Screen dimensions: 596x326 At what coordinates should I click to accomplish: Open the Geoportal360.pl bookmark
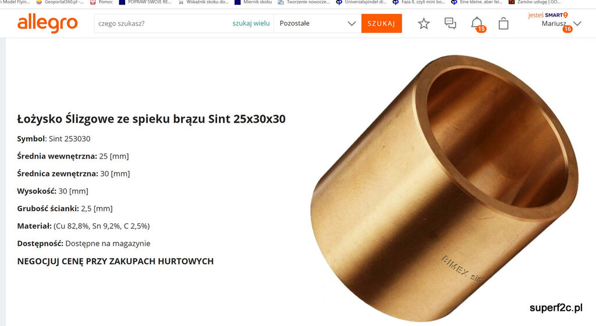click(60, 2)
